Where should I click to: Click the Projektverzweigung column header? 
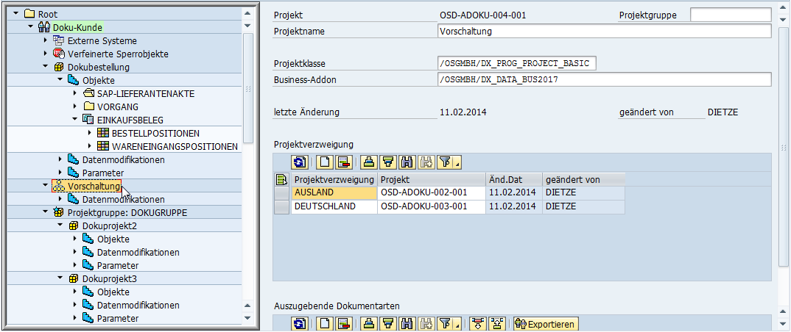[334, 179]
